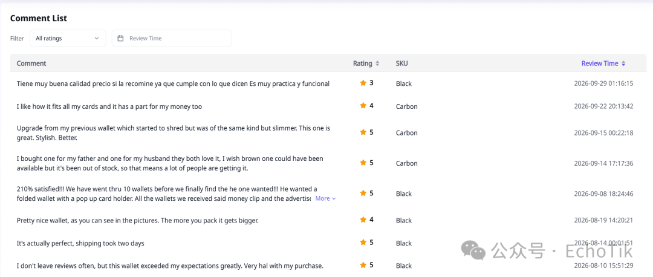
Task: Click the calendar icon in Review Time field
Action: [121, 38]
